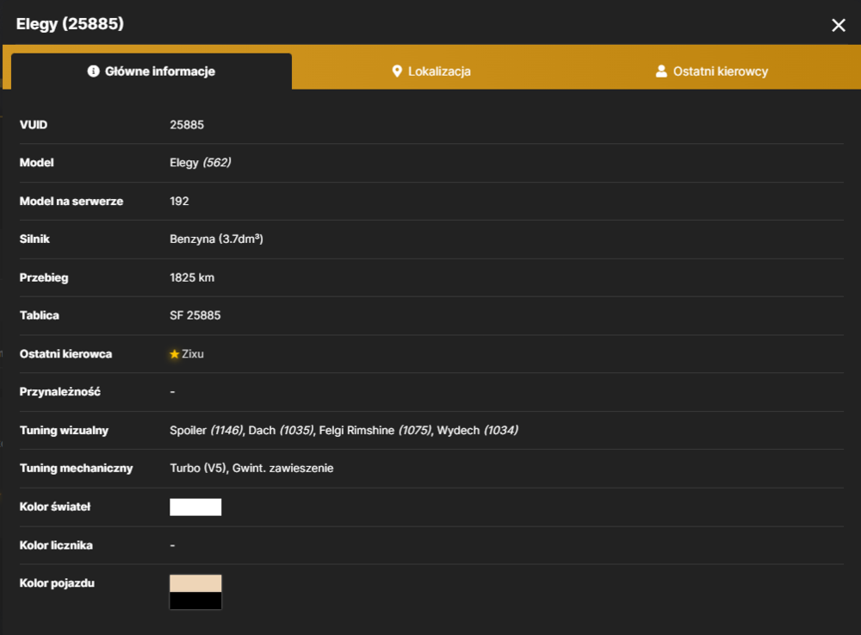The image size is (861, 635).
Task: Click the Tuning wizualny label
Action: click(65, 430)
